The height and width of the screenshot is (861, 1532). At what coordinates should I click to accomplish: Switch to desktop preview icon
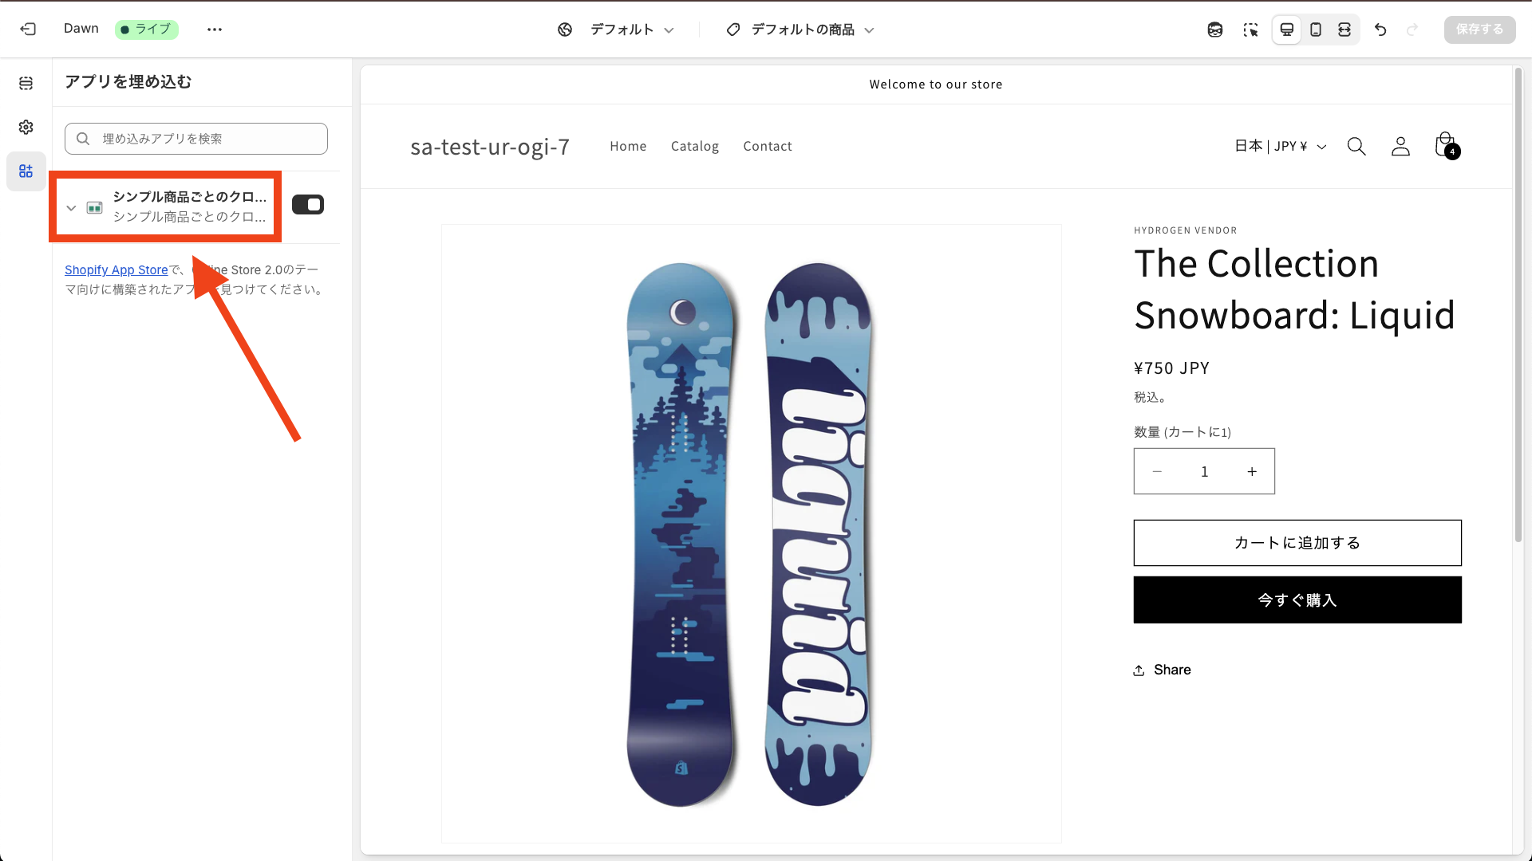click(1286, 29)
